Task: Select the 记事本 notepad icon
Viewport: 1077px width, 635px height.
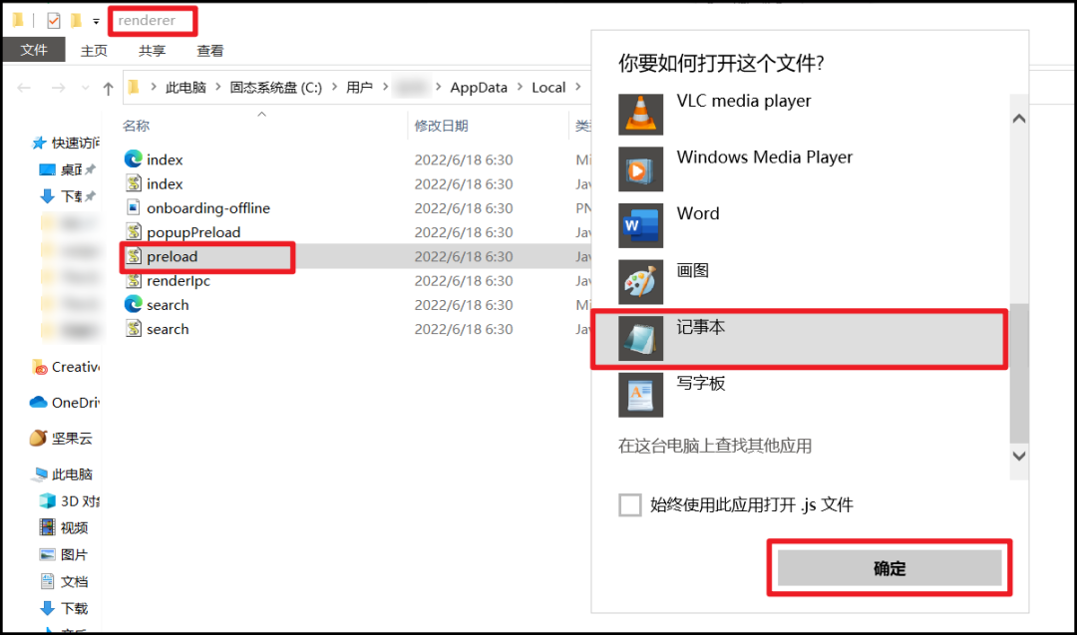Action: click(640, 339)
